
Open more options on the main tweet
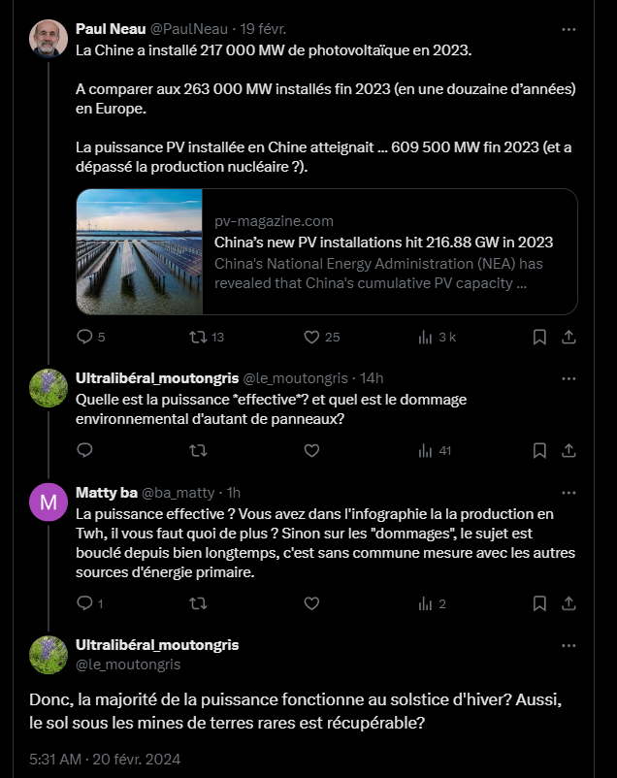coord(568,645)
